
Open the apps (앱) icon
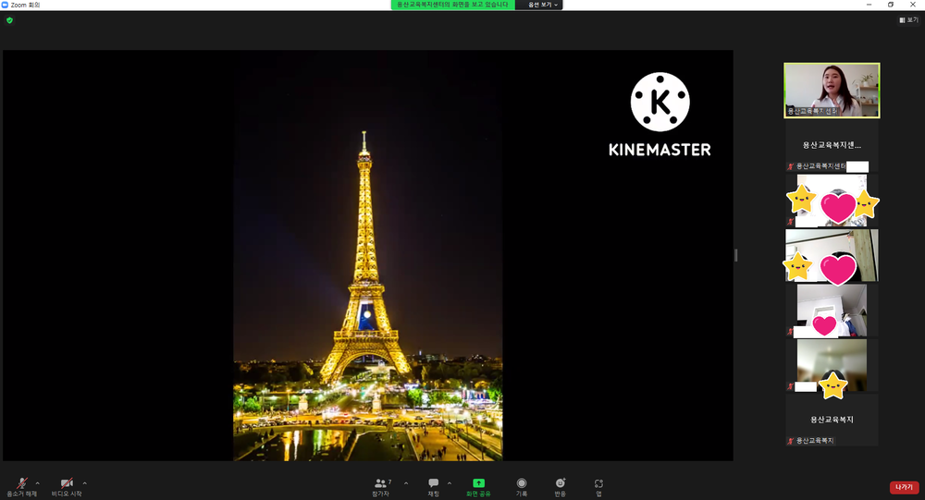click(x=598, y=487)
